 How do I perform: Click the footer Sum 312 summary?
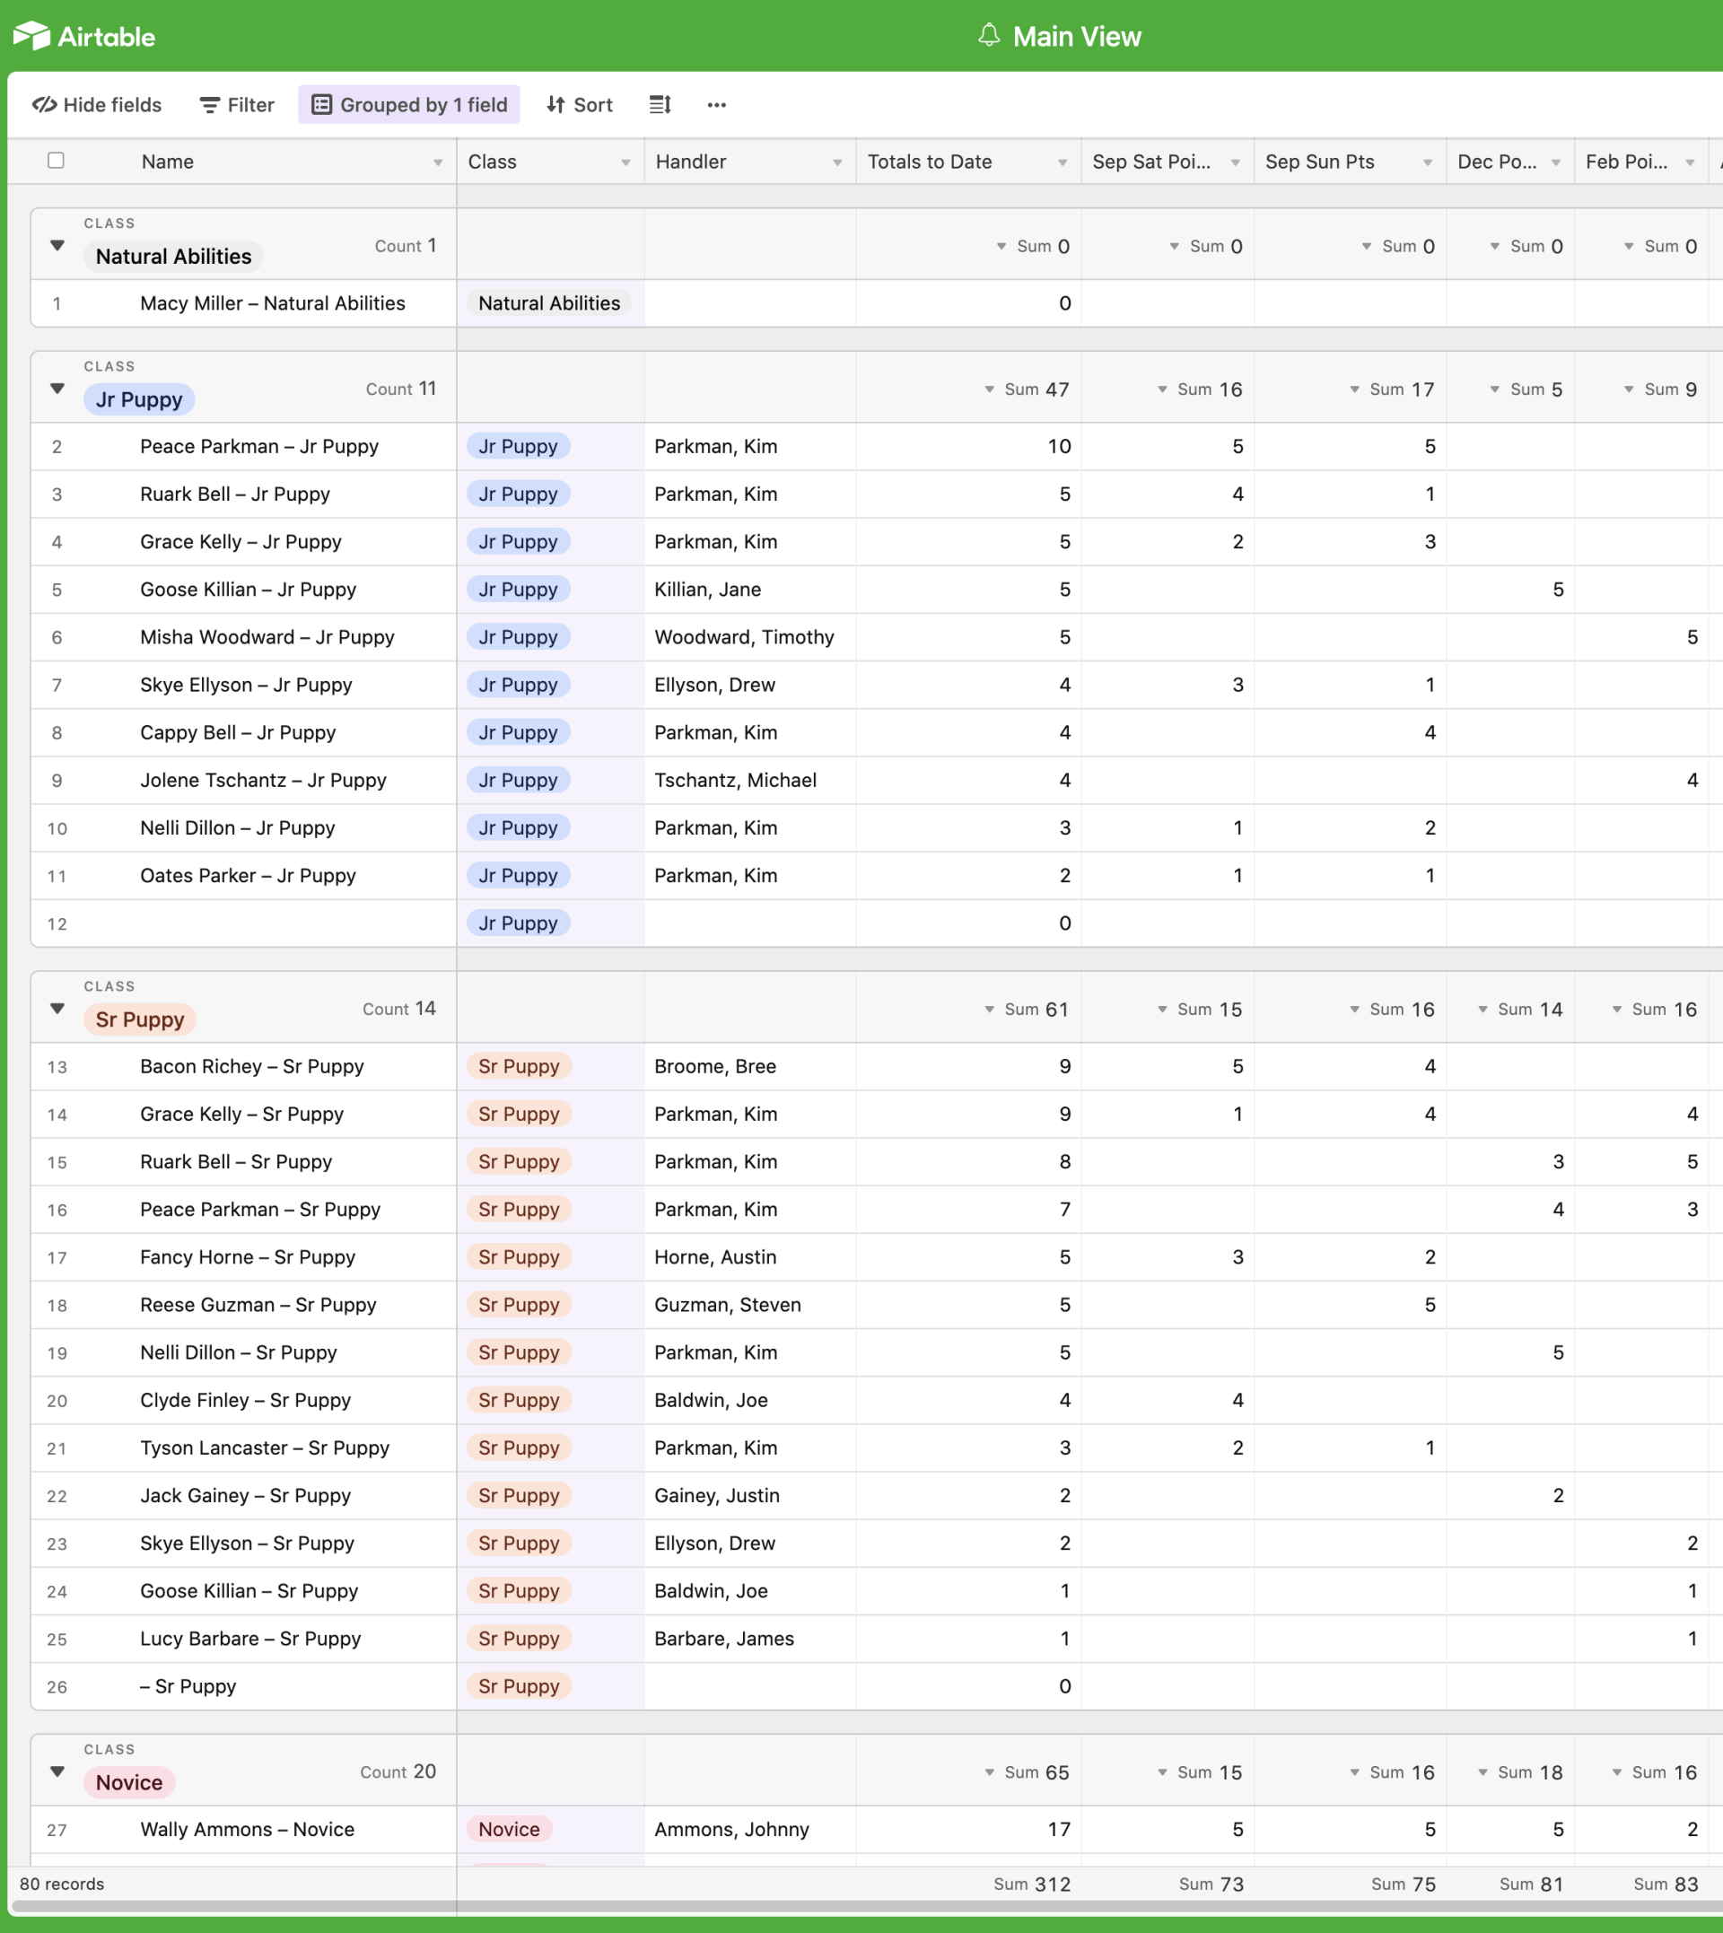point(1032,1884)
